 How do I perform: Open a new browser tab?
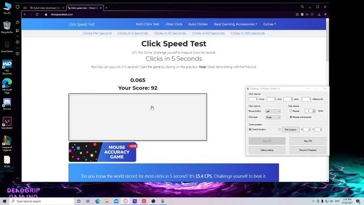tap(106, 7)
